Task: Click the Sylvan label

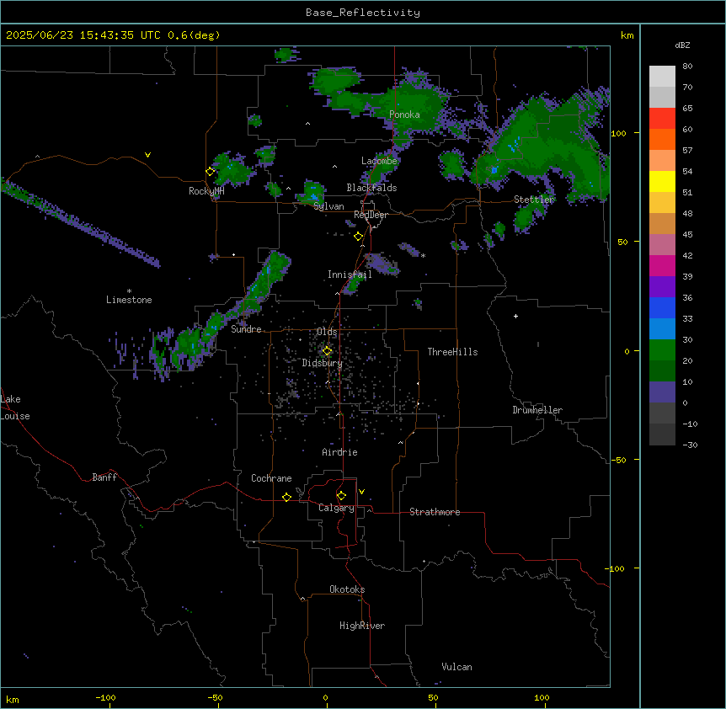Action: [328, 206]
